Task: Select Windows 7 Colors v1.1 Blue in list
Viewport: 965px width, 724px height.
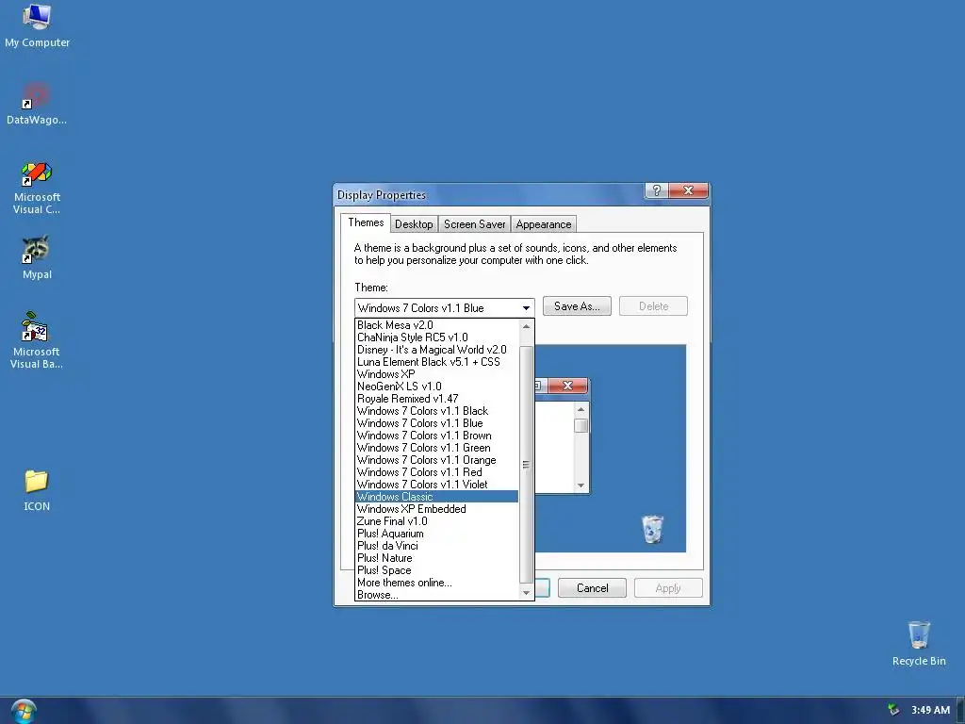Action: 437,423
